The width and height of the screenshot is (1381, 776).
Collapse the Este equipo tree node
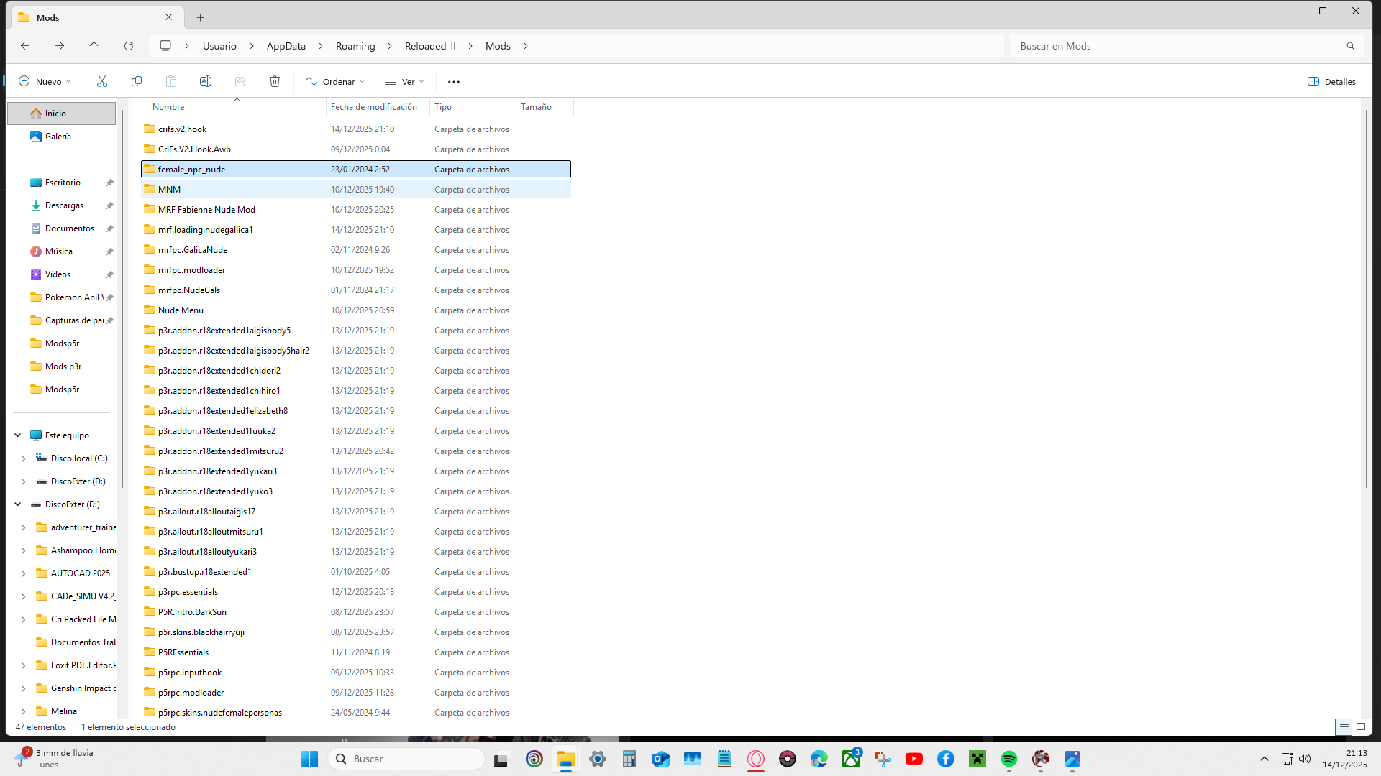tap(18, 435)
